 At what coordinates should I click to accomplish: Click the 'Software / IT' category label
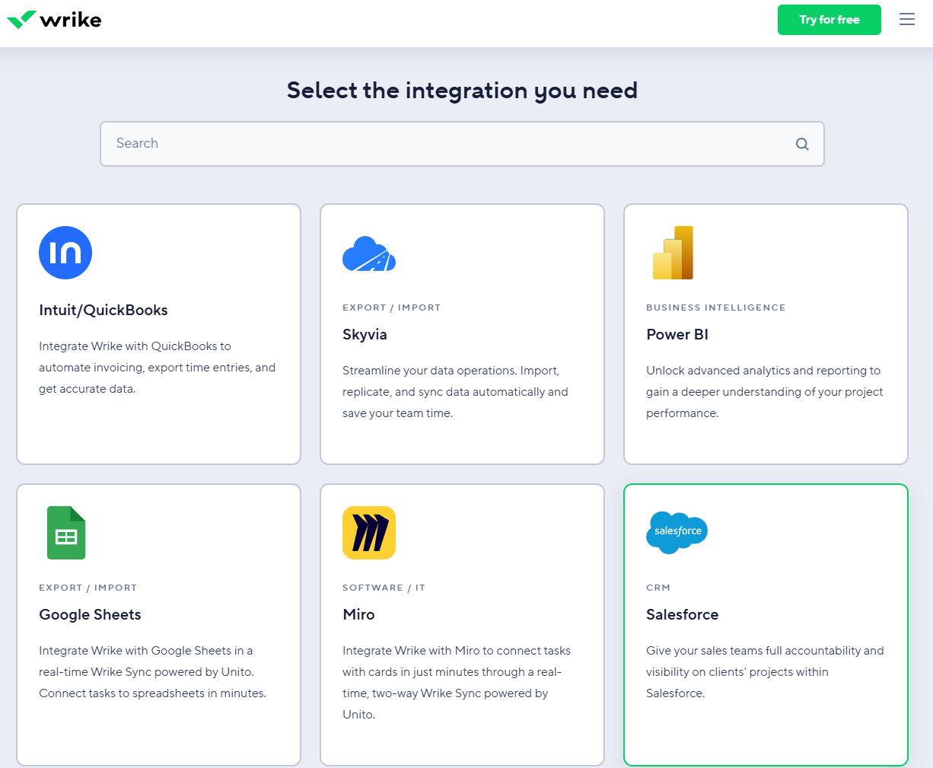click(x=384, y=588)
